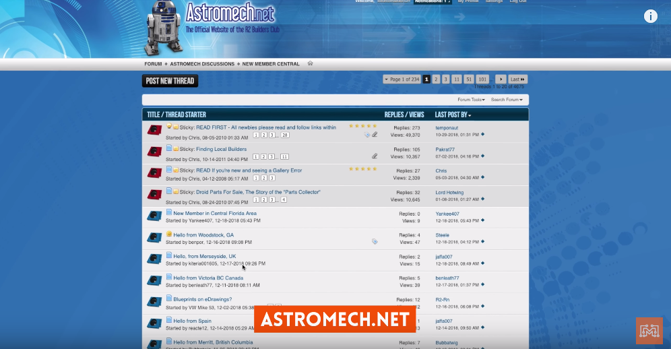Open Hello from Woodstock, GA thread
Screen dimensions: 671x349
click(x=203, y=235)
